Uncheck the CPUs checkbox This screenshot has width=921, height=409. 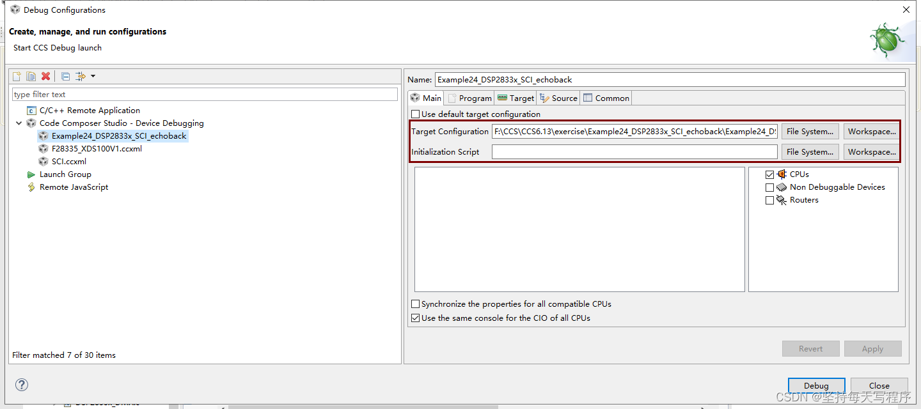pos(769,174)
